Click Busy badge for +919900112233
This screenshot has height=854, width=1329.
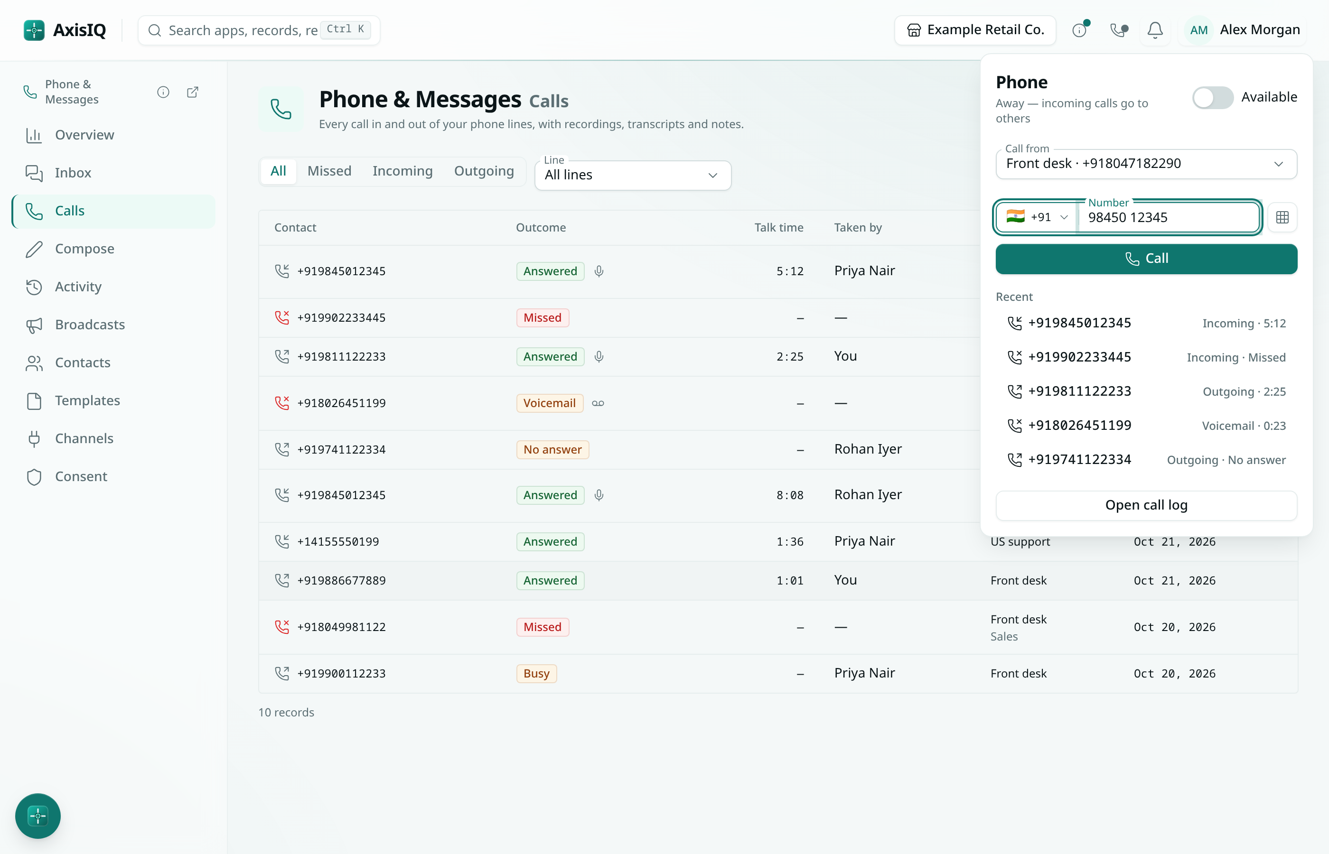[536, 674]
